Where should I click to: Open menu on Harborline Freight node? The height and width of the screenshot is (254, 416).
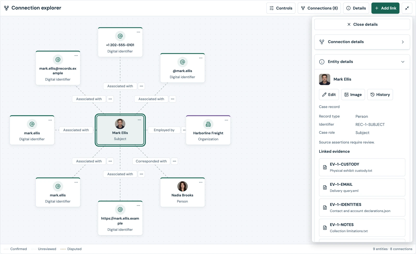[226, 120]
